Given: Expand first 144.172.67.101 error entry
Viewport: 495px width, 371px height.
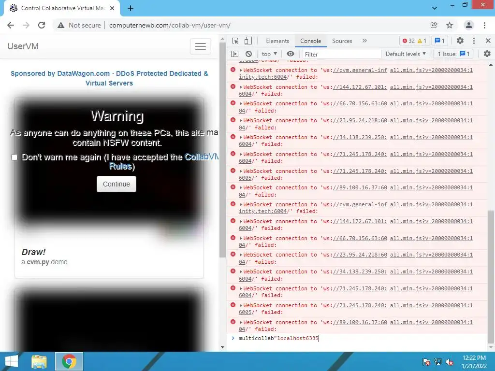Looking at the screenshot, I should click(x=241, y=87).
